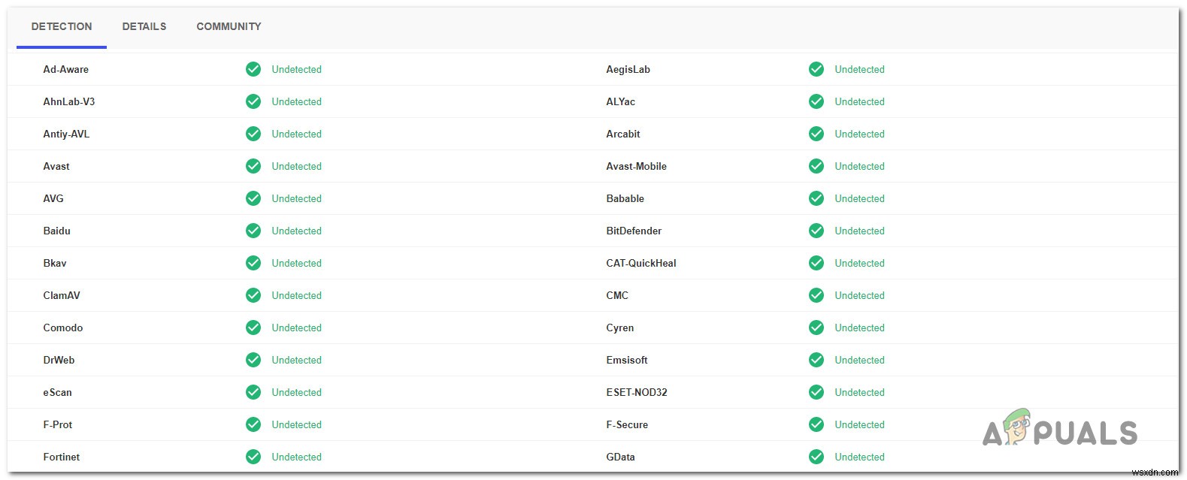Click the Comodo engine name
The height and width of the screenshot is (480, 1187).
click(63, 328)
